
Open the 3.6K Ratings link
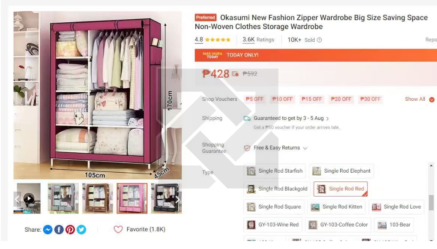(258, 40)
